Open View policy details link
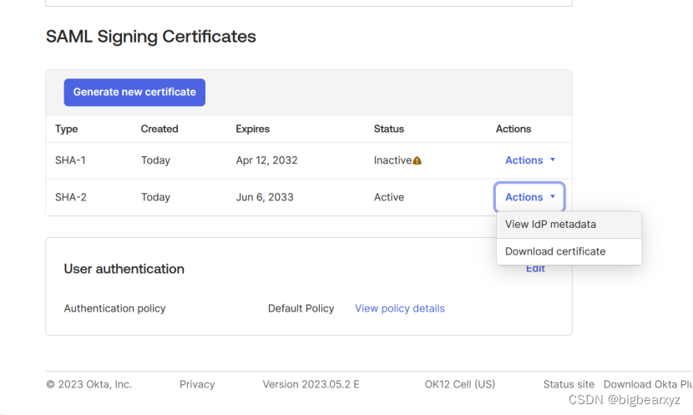 [400, 308]
